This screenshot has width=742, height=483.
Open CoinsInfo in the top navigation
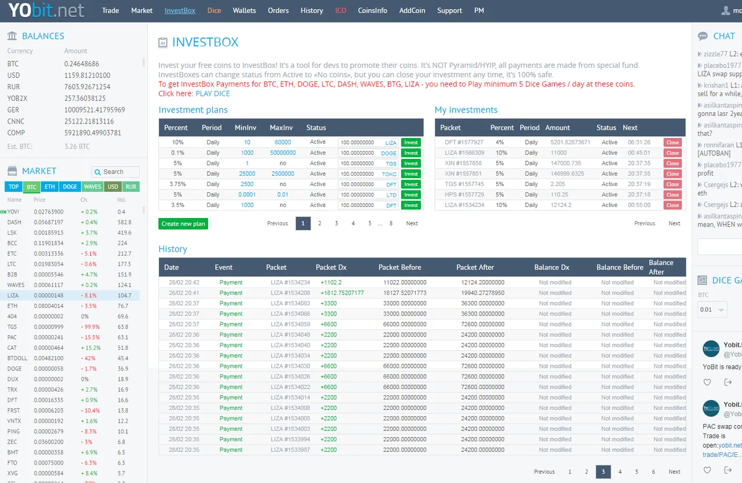(x=373, y=10)
